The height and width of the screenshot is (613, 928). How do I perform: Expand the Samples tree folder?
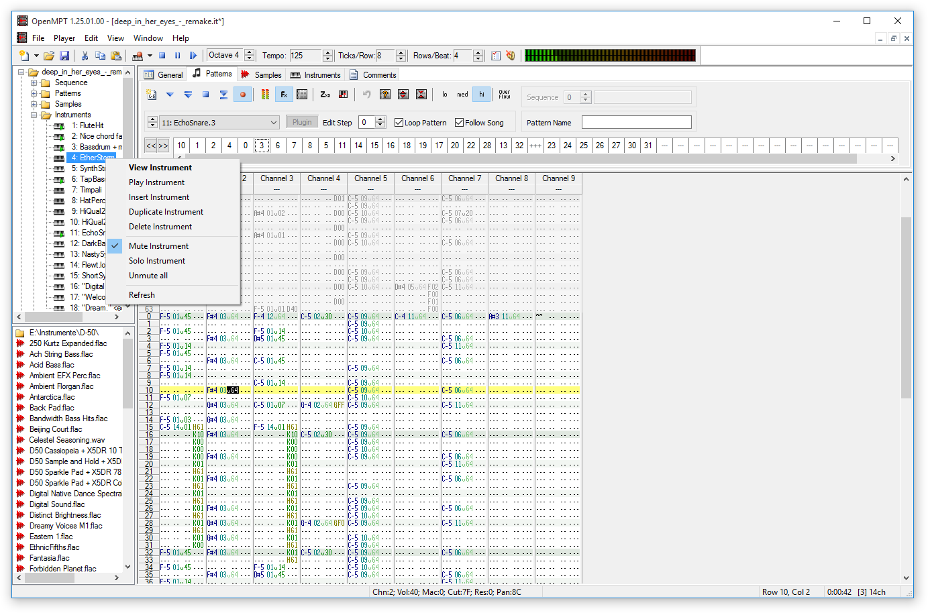(34, 105)
